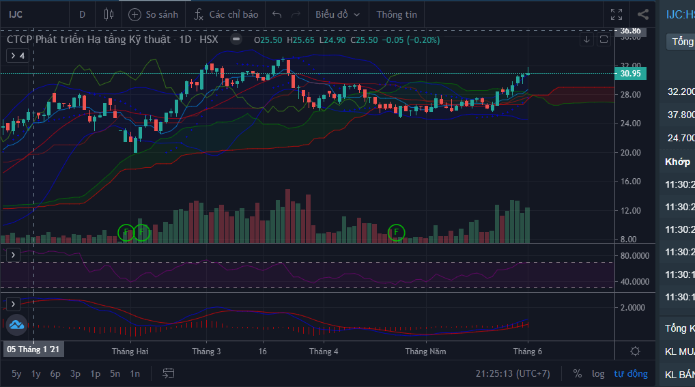Toggle tự động auto scale
Screen dimensions: 695x387
(630, 373)
